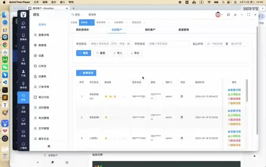Click the message icon beside user avatar

click(228, 15)
